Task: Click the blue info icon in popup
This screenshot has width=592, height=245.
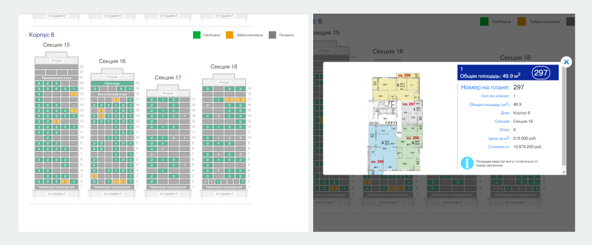Action: (x=466, y=163)
